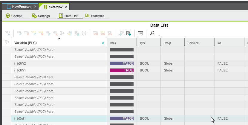Select the i_bSW2 variable name
The height and width of the screenshot is (125, 248).
tap(20, 63)
